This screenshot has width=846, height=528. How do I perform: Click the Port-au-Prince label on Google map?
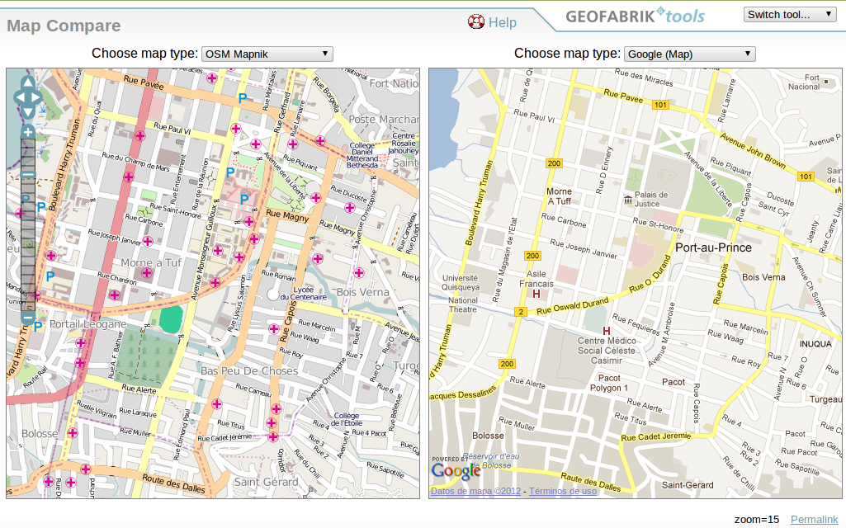click(x=713, y=247)
